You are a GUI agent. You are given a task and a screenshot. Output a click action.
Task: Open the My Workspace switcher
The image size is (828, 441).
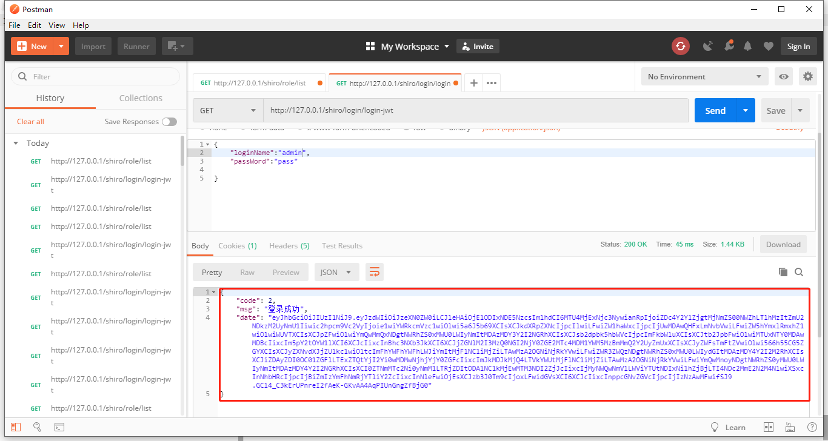pos(408,47)
